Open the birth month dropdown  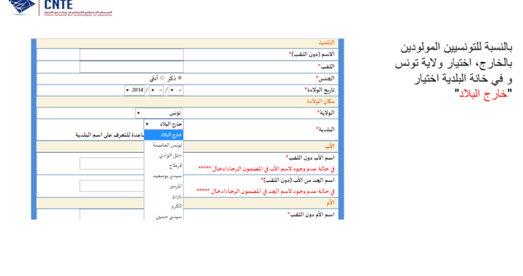pos(157,90)
